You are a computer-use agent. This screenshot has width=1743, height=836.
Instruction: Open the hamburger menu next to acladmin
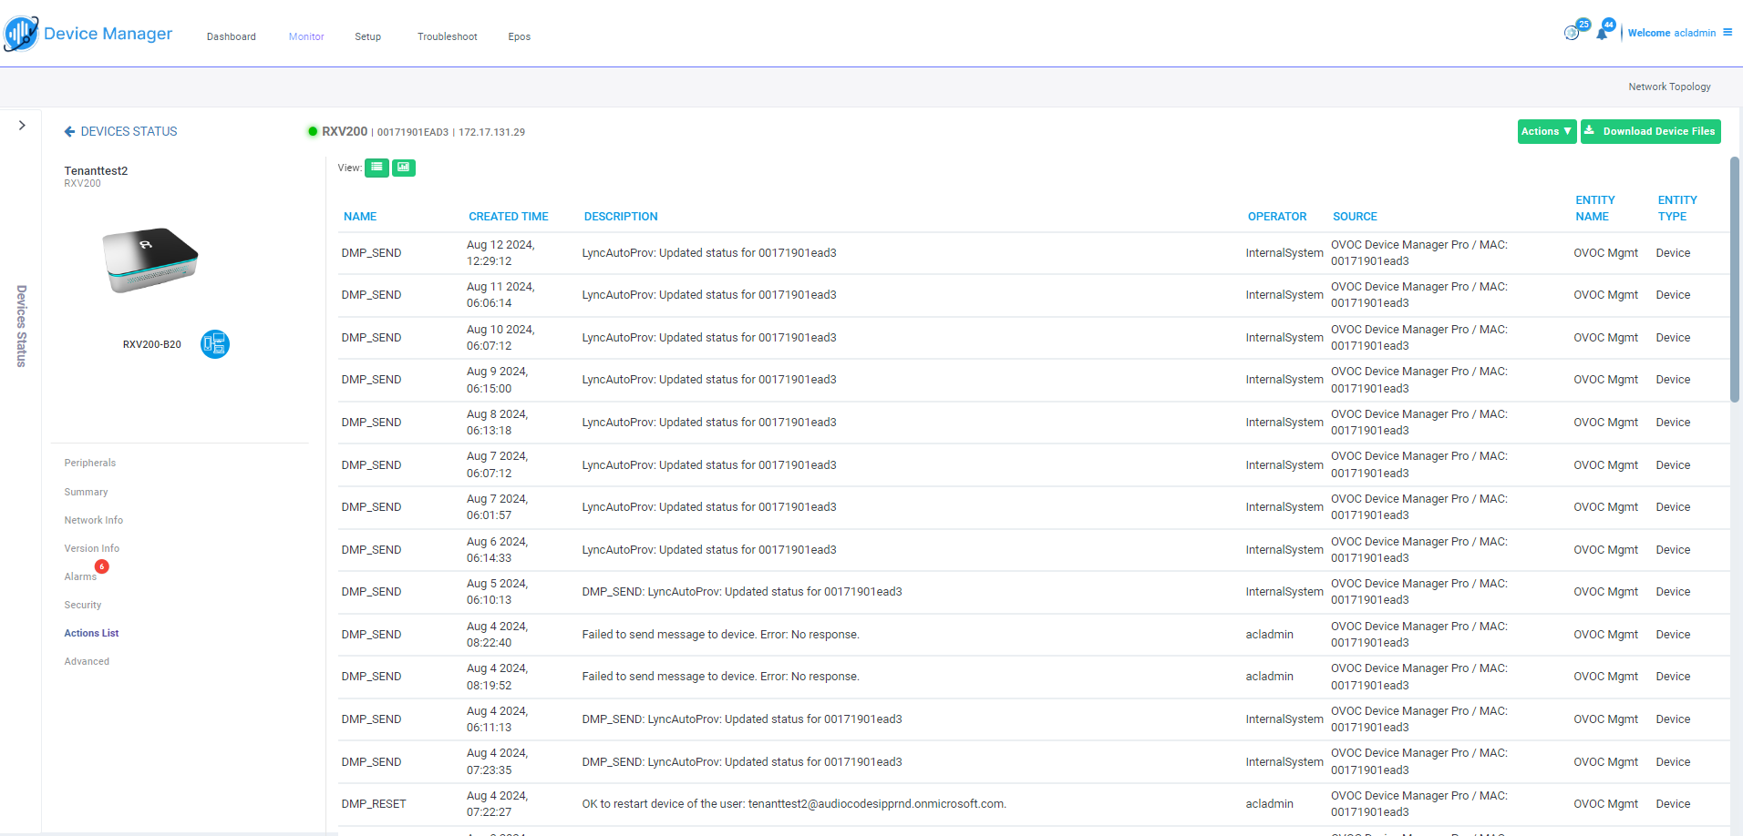click(1728, 32)
